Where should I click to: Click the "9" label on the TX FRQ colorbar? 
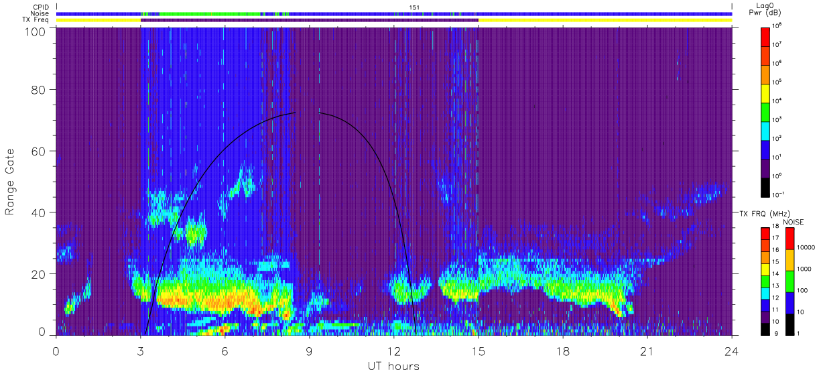[x=776, y=334]
